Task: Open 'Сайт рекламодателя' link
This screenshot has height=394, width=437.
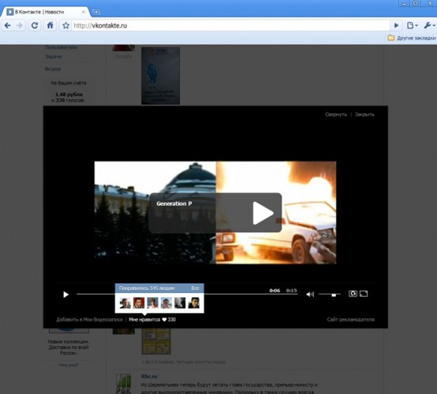Action: point(350,319)
